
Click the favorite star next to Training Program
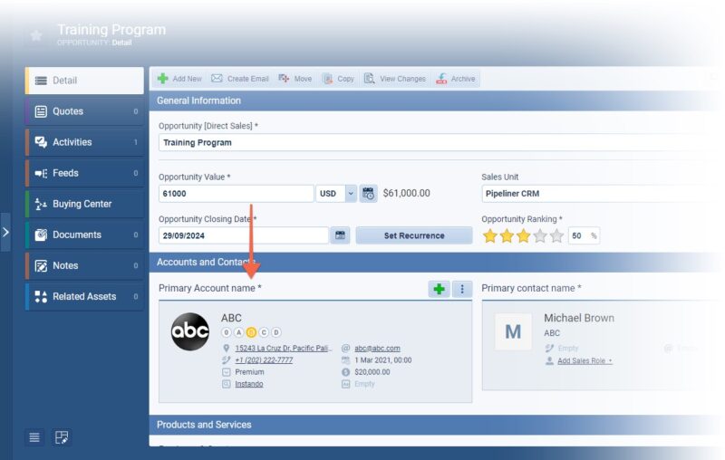coord(36,35)
